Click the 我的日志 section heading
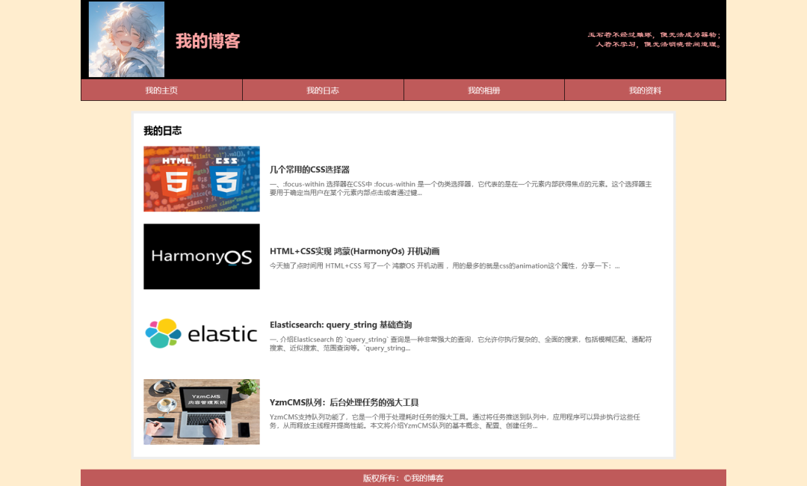This screenshot has width=807, height=486. [162, 131]
